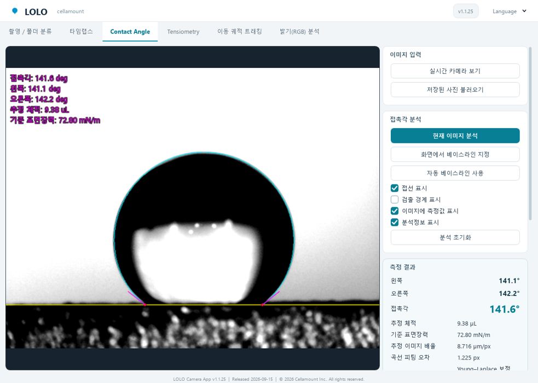Open 이동 궤적 트래킹 tab
The image size is (538, 383).
(240, 32)
